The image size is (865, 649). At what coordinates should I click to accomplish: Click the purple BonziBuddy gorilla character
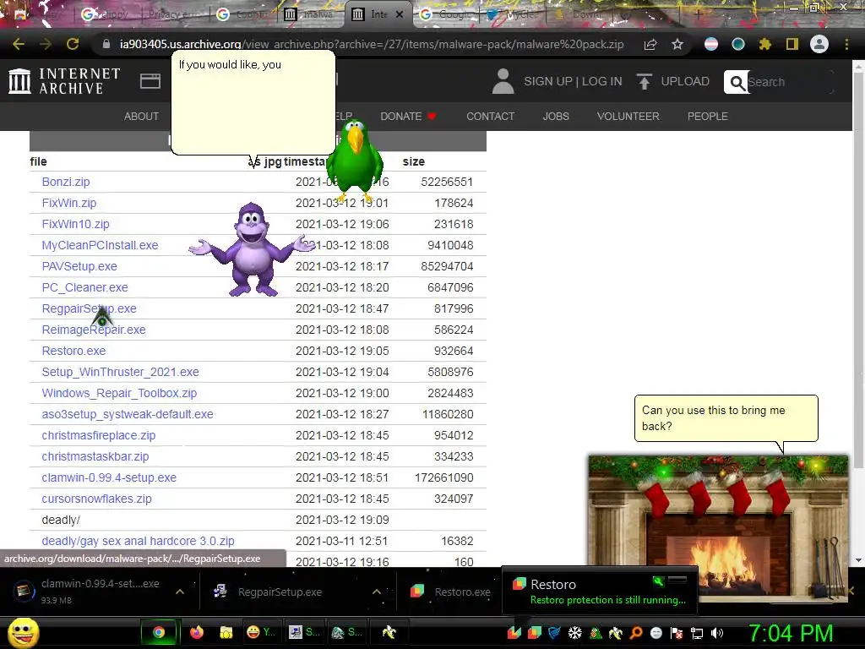tap(252, 249)
